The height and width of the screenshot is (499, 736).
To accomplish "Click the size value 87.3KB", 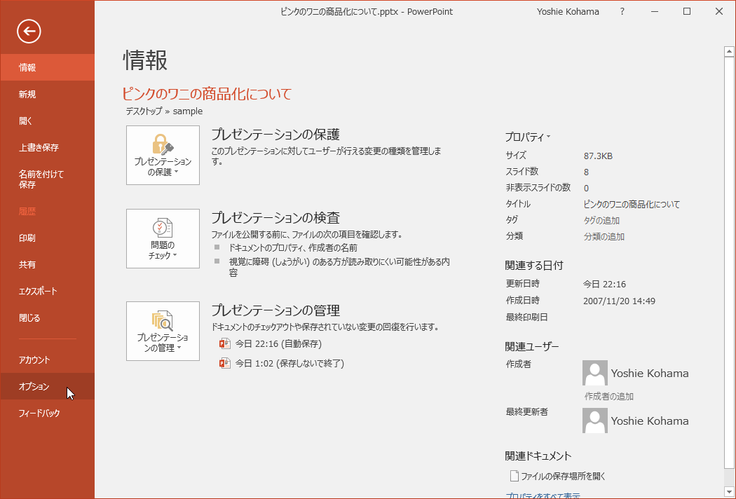I will pos(598,156).
